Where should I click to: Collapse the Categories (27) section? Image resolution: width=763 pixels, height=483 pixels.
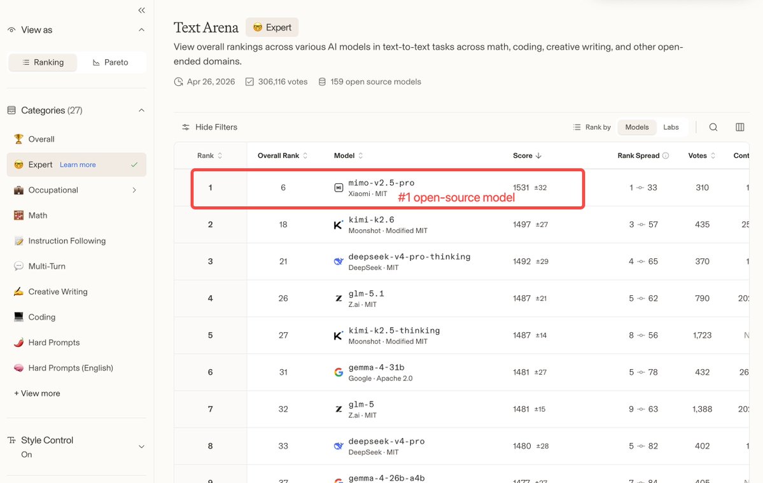pyautogui.click(x=141, y=111)
